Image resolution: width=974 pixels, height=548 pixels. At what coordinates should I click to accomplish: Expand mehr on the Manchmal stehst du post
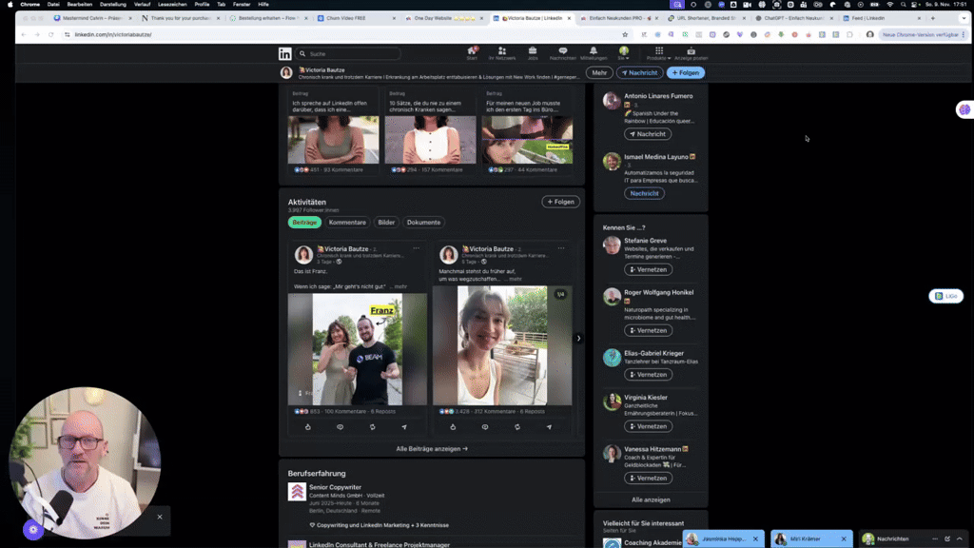click(514, 280)
